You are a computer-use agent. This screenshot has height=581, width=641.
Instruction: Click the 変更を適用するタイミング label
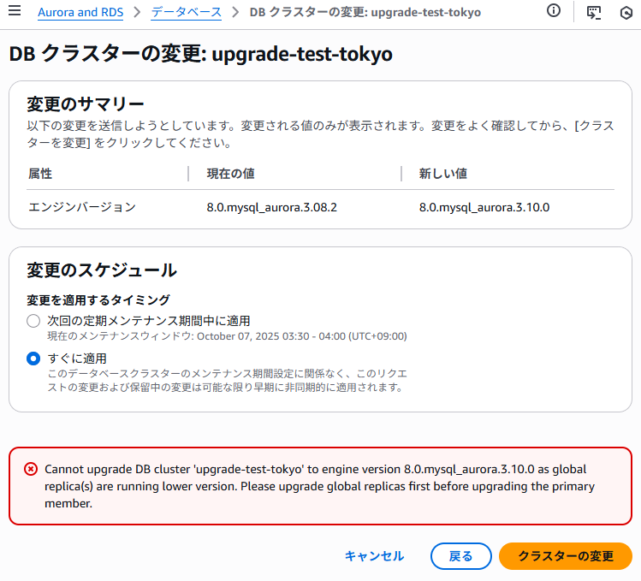coord(98,300)
